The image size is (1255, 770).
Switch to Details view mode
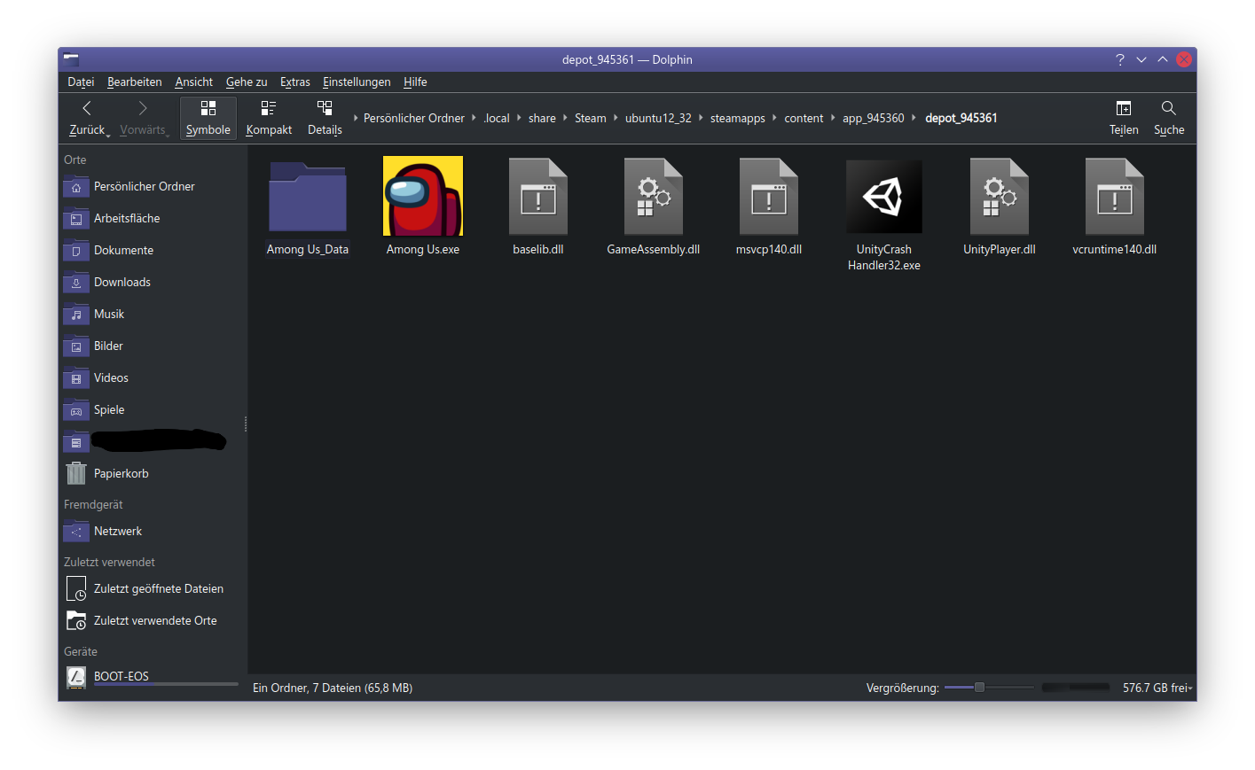click(x=325, y=118)
